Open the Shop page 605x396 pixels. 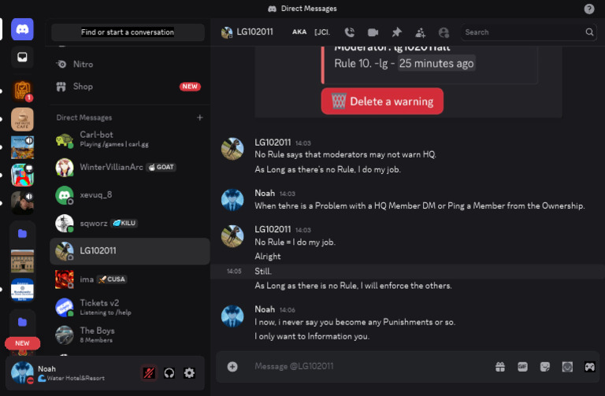(129, 87)
